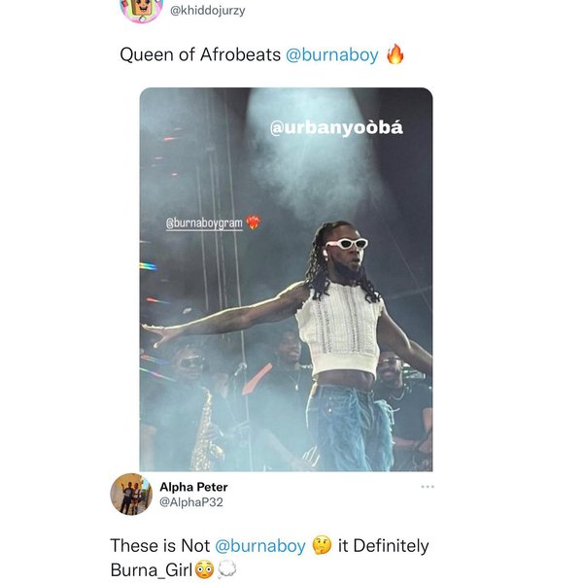Open the three-dot more options menu
This screenshot has height=583, width=583.
(428, 486)
